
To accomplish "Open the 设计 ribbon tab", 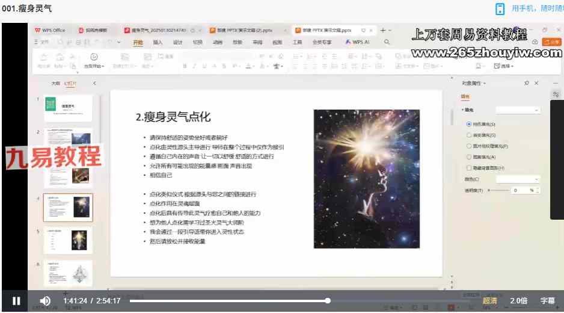I will click(177, 42).
